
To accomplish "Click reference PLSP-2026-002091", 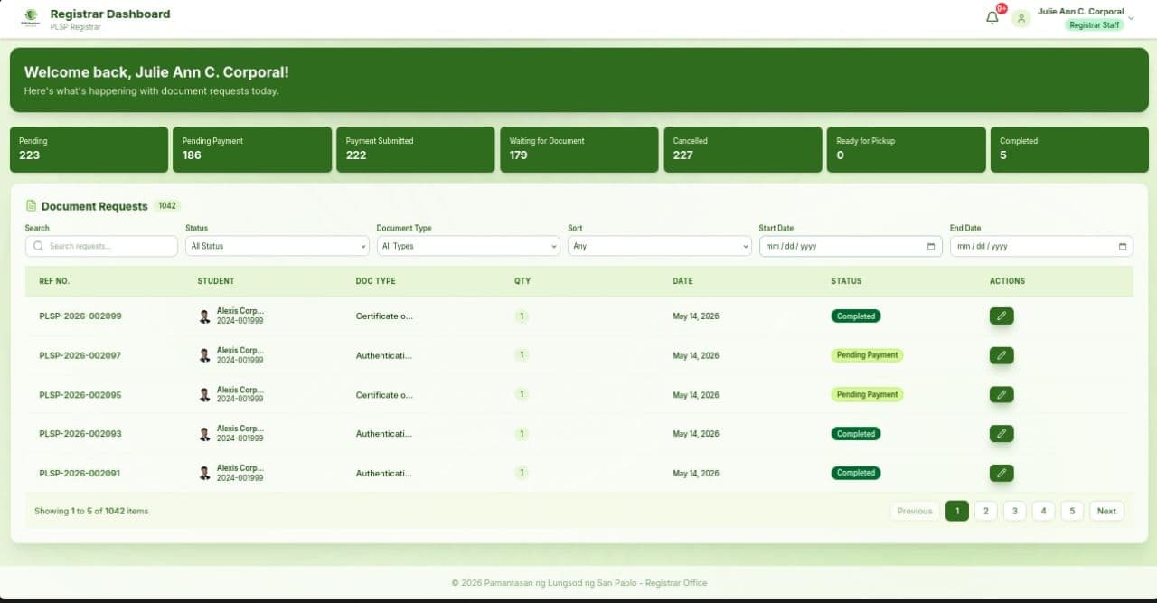I will click(x=80, y=473).
